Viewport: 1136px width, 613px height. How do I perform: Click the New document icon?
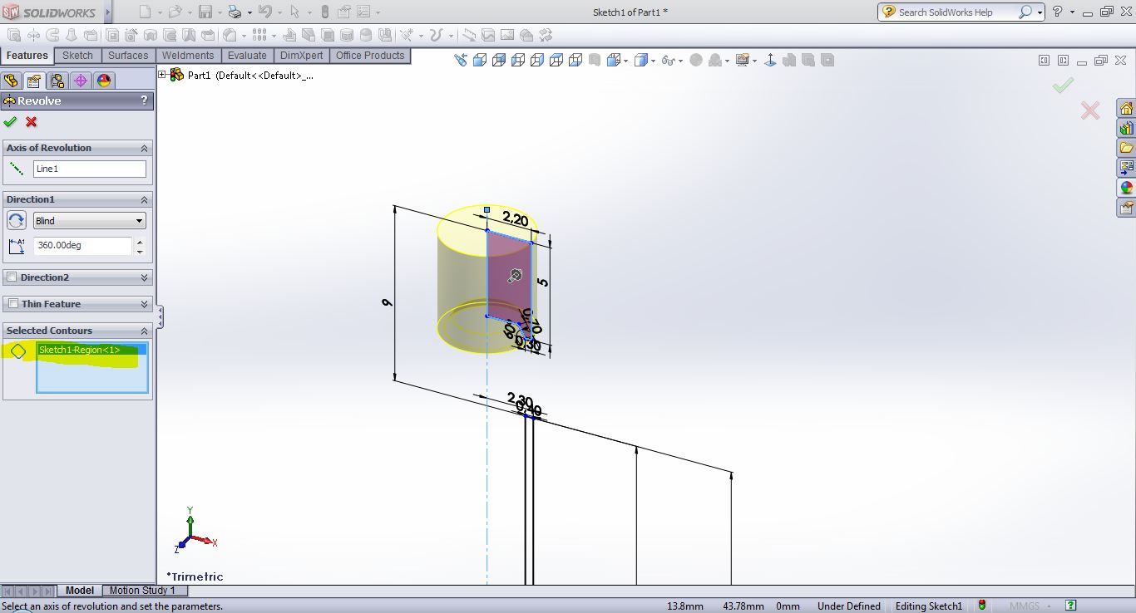(145, 12)
